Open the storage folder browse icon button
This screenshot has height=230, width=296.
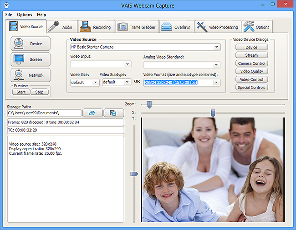[x=92, y=113]
